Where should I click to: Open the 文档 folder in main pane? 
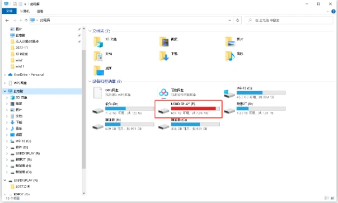[102, 56]
